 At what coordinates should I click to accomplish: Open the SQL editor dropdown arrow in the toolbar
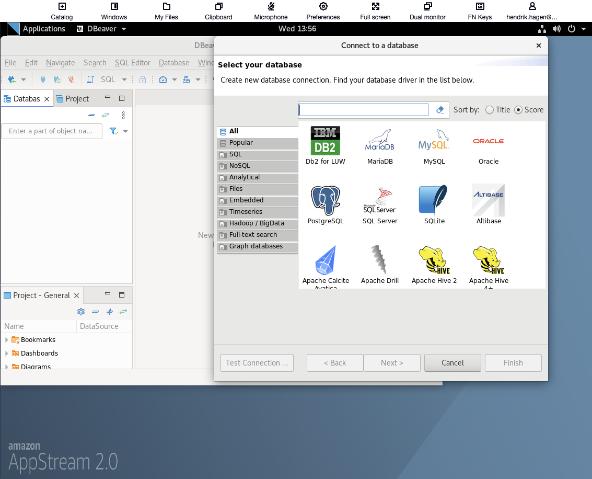click(124, 79)
